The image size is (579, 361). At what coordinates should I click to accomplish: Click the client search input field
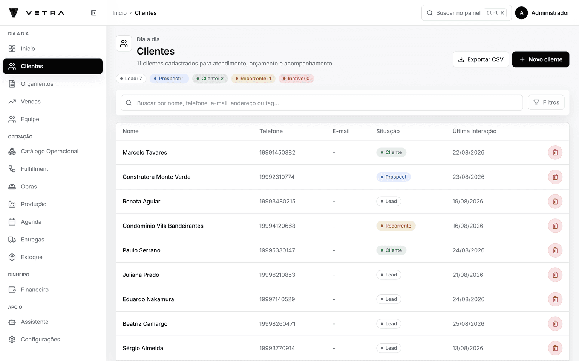(322, 103)
